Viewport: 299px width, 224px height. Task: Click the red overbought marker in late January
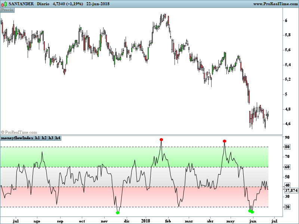click(161, 140)
